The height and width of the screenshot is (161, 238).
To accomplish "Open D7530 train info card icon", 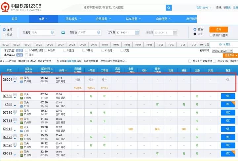I will [x=15, y=95].
